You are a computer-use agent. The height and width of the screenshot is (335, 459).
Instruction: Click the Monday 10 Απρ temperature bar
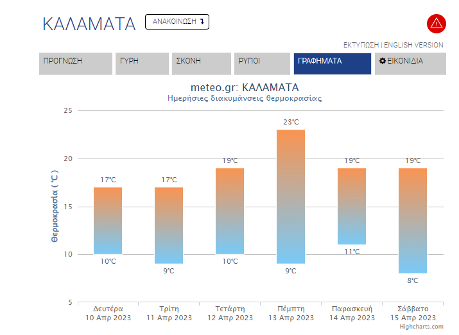(108, 221)
